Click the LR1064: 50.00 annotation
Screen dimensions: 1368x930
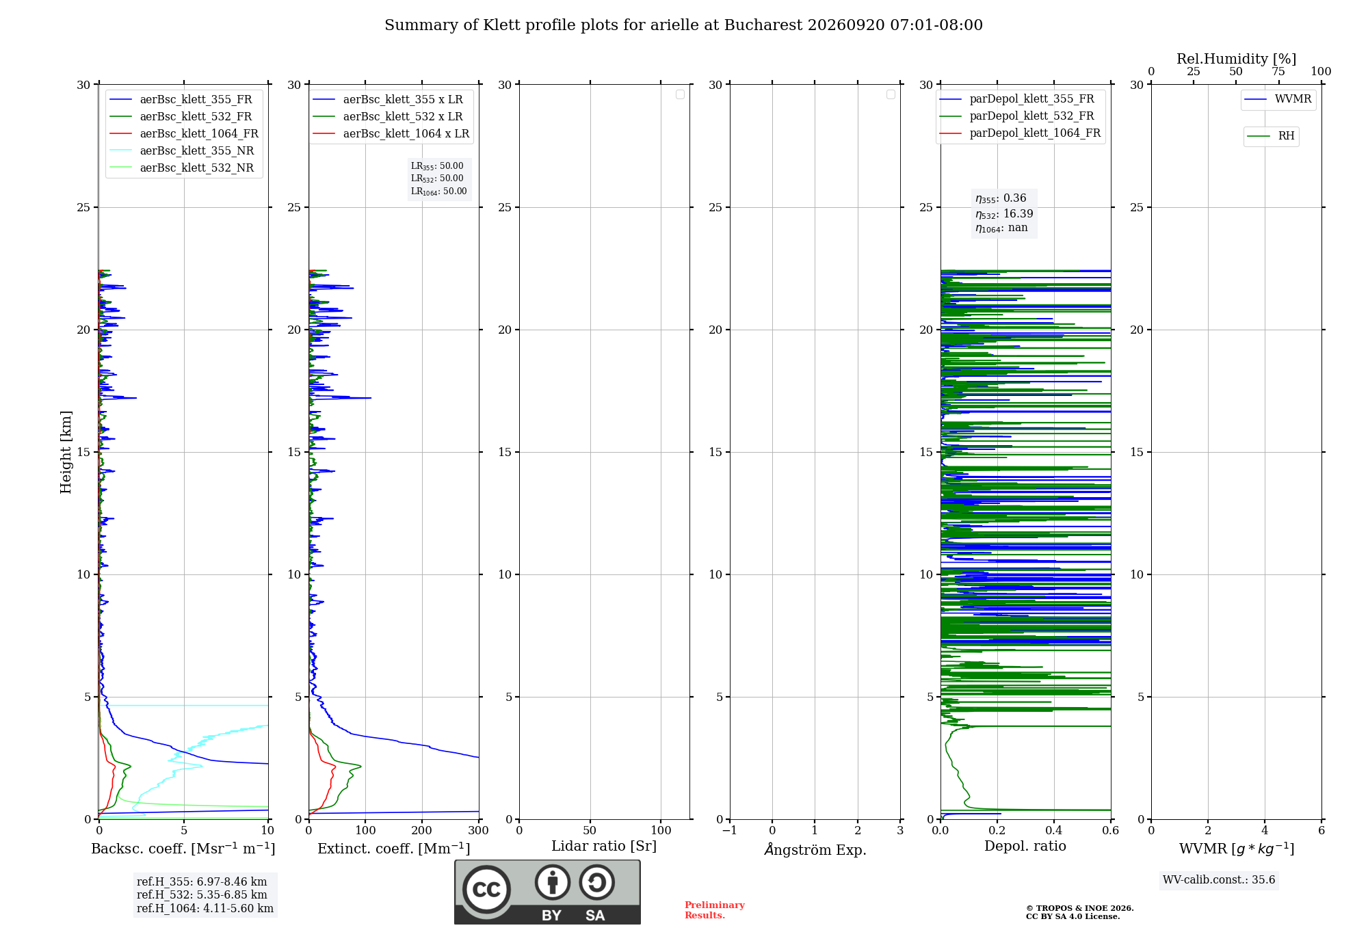[x=439, y=191]
